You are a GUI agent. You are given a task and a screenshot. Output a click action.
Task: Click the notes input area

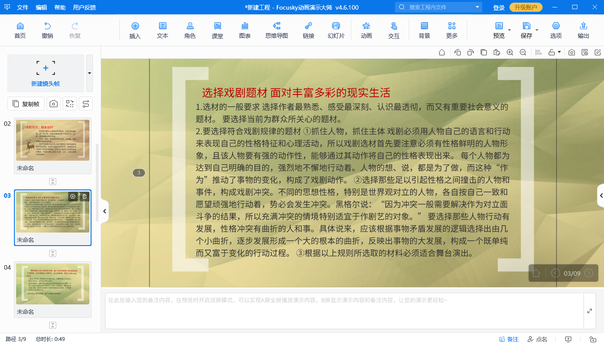click(x=344, y=311)
